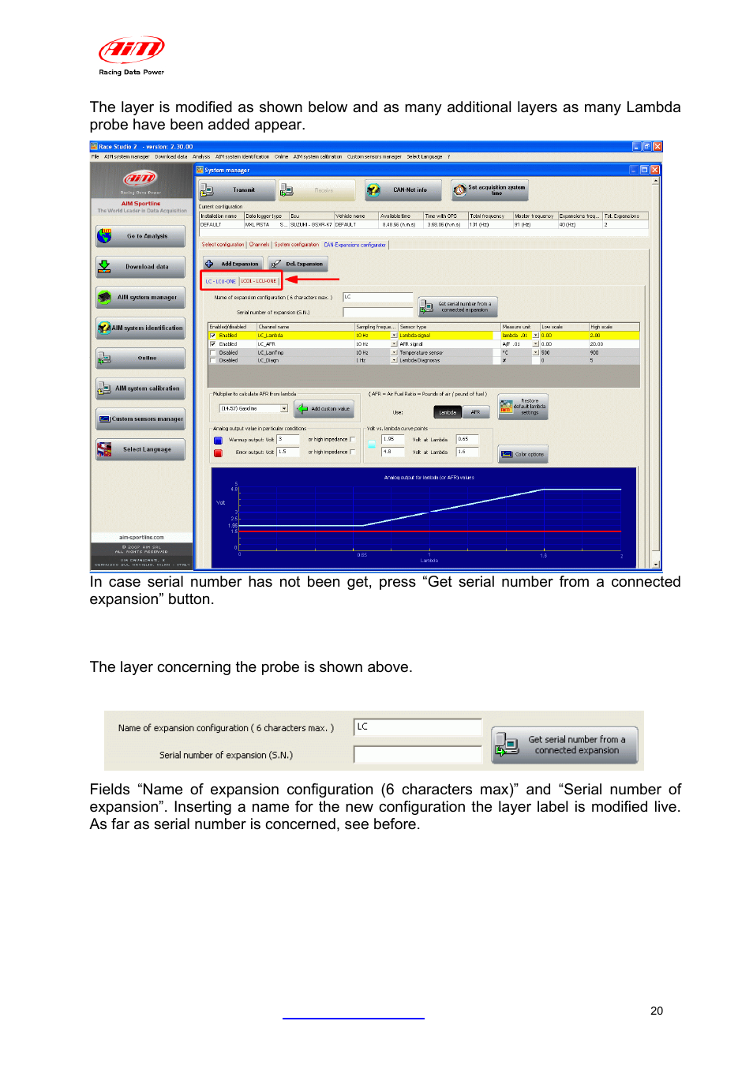
Task: Click the Warmup output Volt field
Action: pos(288,439)
